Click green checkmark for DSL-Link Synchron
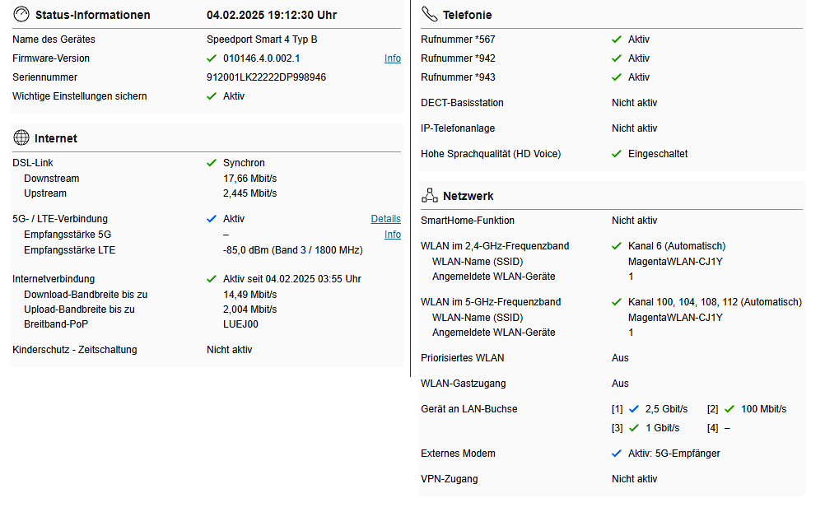This screenshot has height=512, width=825. (212, 163)
